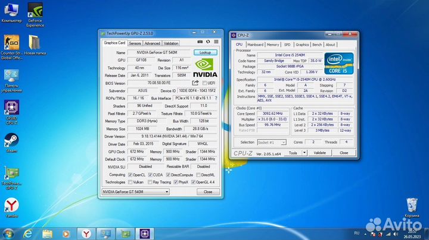Screen dimensions: 429x240
Task: Click the volume speaker tray icon
Action: [396, 234]
